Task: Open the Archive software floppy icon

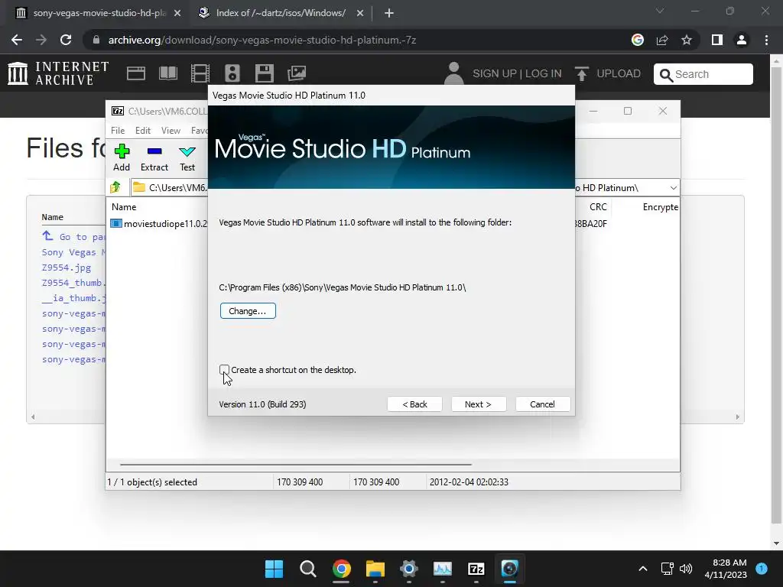Action: pyautogui.click(x=264, y=73)
